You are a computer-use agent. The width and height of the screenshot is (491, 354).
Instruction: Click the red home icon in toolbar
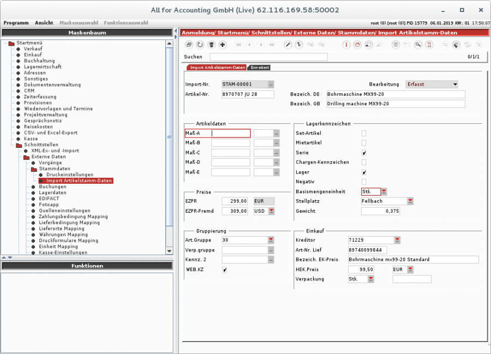pyautogui.click(x=357, y=45)
